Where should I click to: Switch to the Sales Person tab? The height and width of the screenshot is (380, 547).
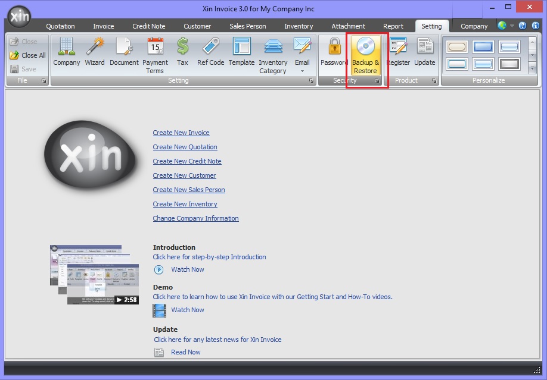click(x=248, y=26)
